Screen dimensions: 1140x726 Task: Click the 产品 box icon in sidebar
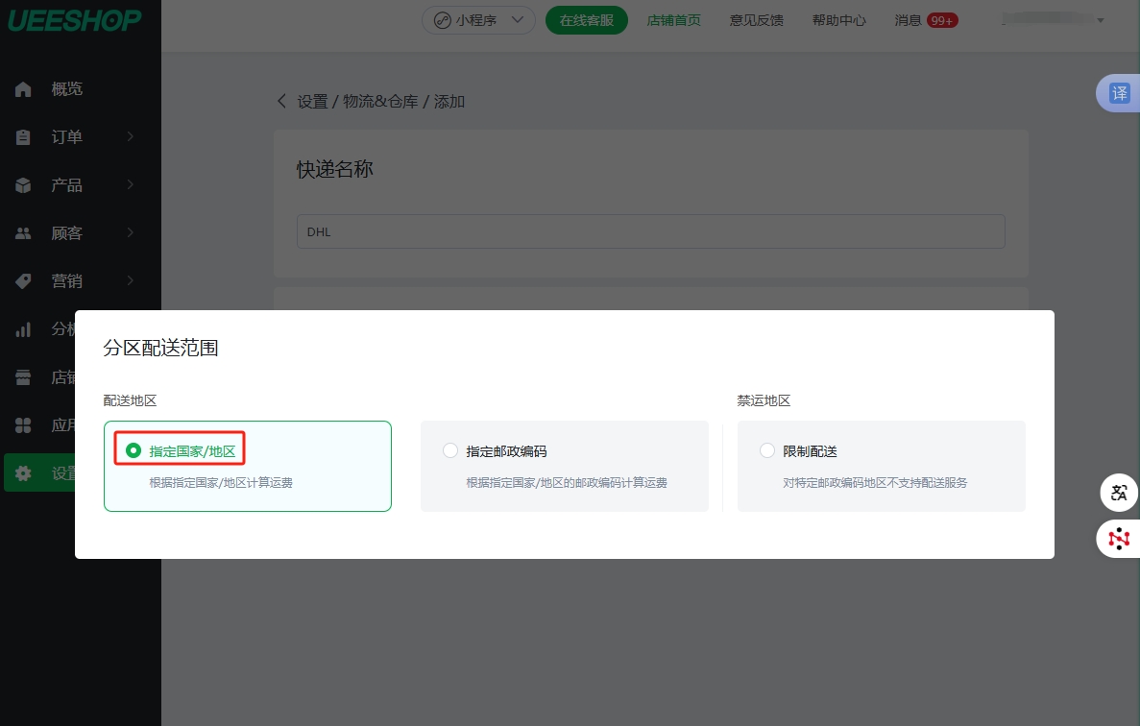tap(24, 185)
